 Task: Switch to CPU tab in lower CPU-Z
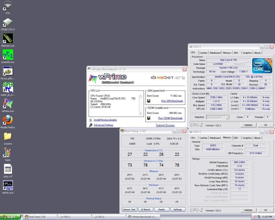coord(193,138)
